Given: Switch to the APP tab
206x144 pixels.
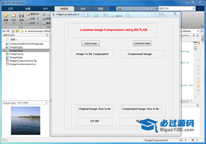Looking at the screenshot, I should pyautogui.click(x=46, y=9).
